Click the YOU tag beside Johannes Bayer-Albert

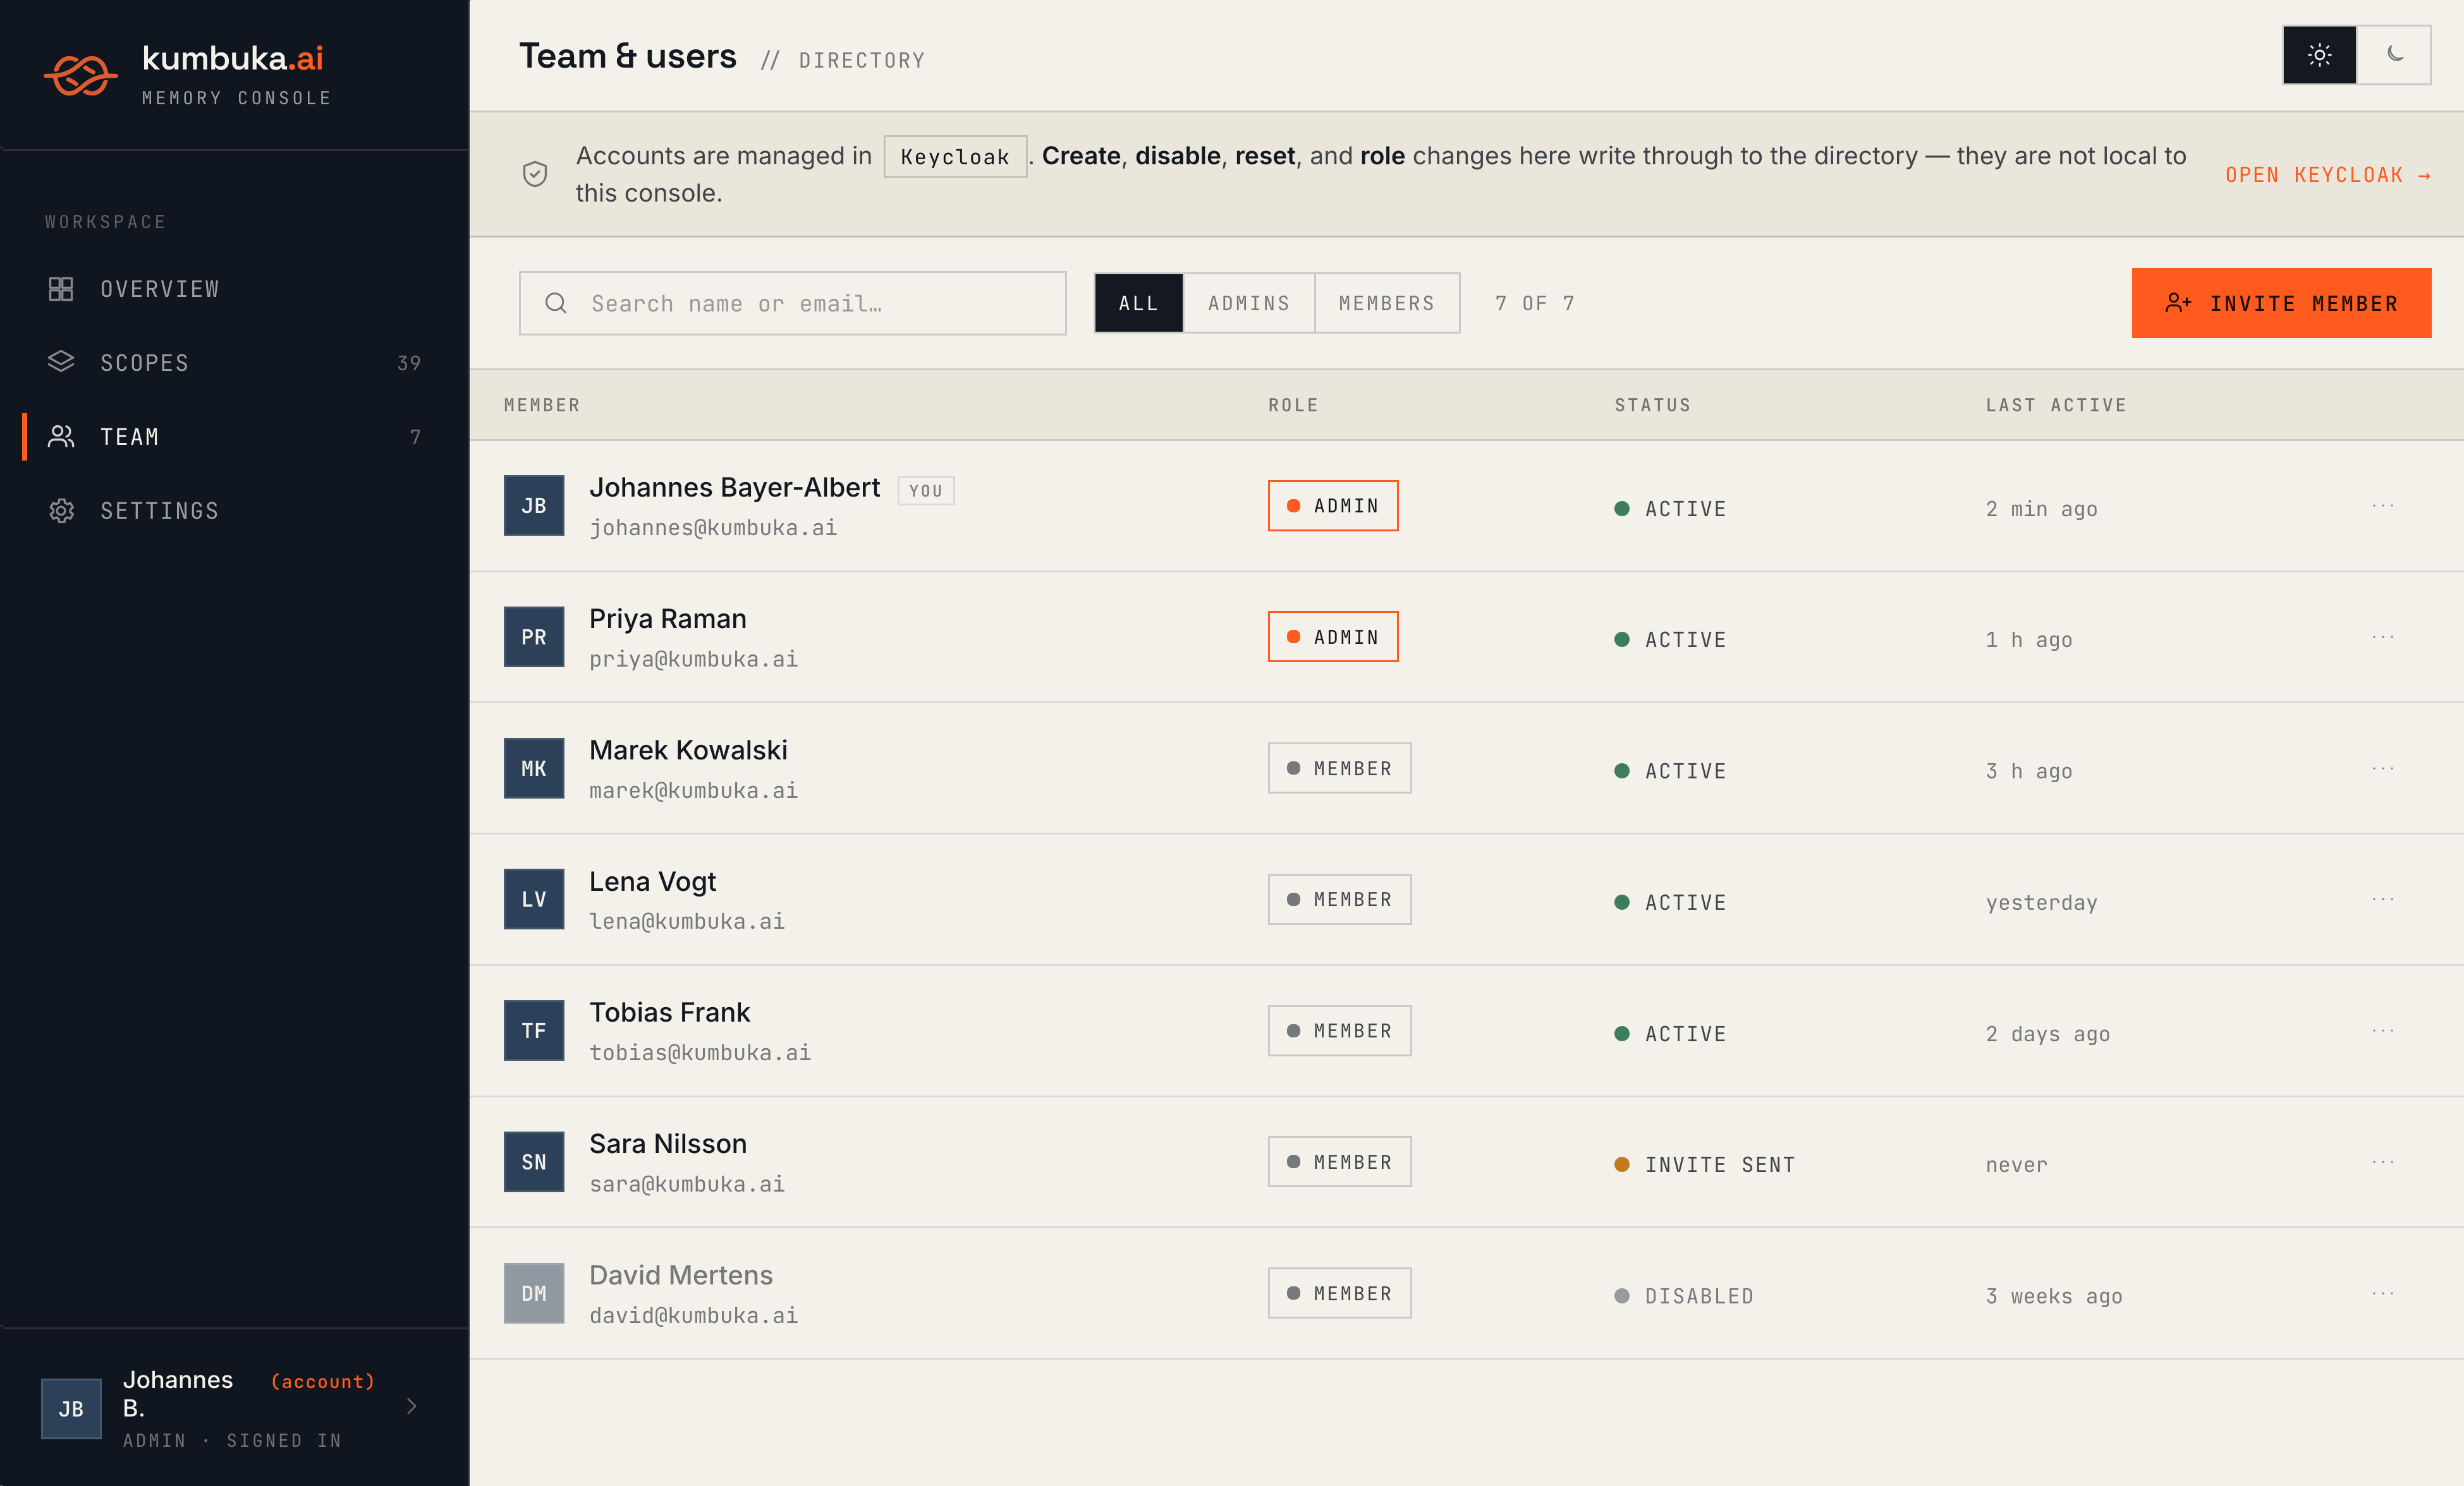926,491
